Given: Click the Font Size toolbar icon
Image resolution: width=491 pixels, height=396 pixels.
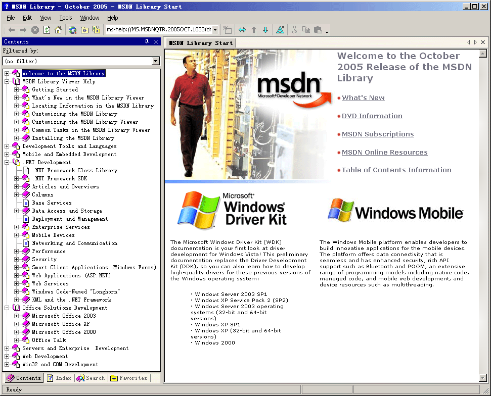Looking at the screenshot, I should click(x=280, y=30).
